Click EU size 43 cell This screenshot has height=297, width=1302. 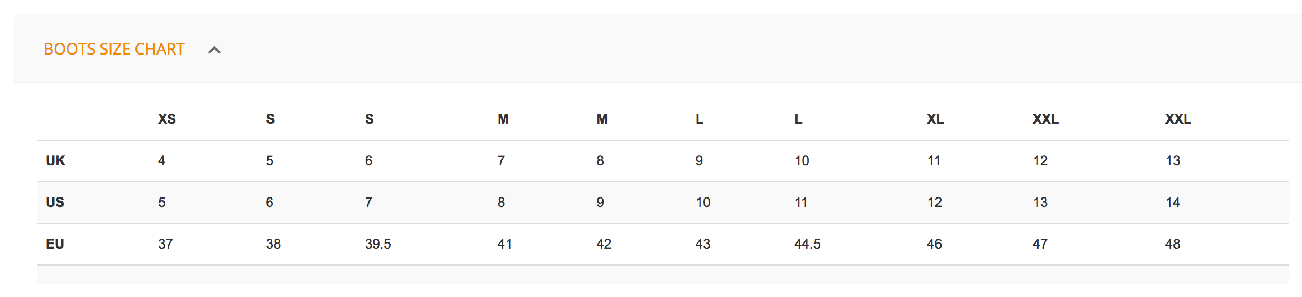(x=702, y=244)
